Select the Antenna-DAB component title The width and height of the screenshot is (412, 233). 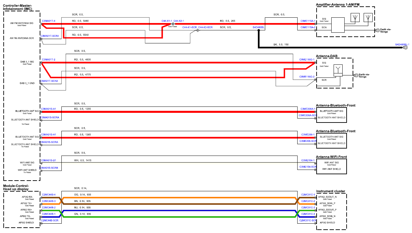coord(328,56)
